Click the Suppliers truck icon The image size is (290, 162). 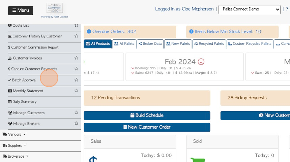pyautogui.click(x=5, y=145)
